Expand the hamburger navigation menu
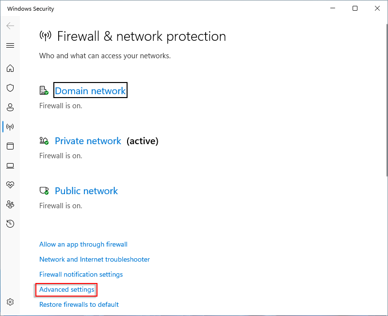This screenshot has height=316, width=388. (10, 45)
